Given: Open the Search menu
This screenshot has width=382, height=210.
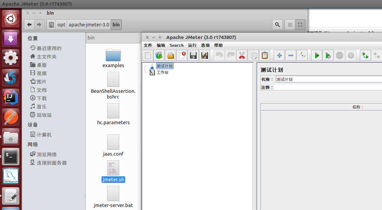Looking at the screenshot, I should coord(176,45).
